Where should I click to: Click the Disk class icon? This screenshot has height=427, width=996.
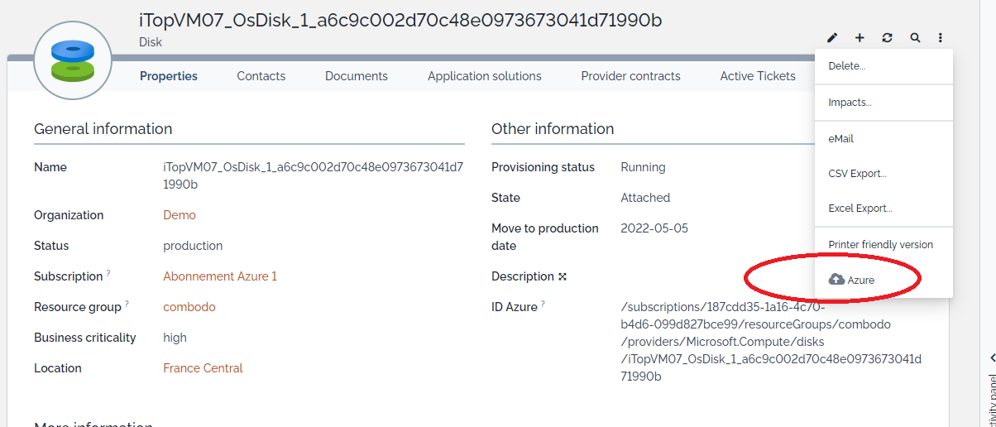73,61
